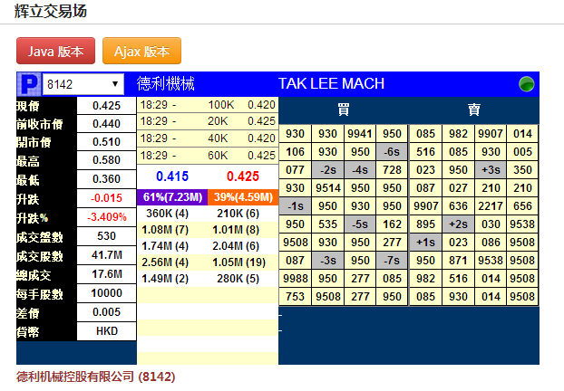Click the 賣 column header
The width and height of the screenshot is (564, 391).
474,110
